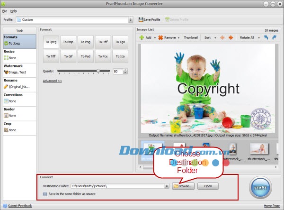The width and height of the screenshot is (284, 210).
Task: Click the Submit Feedback speech icon
Action: coord(5,206)
